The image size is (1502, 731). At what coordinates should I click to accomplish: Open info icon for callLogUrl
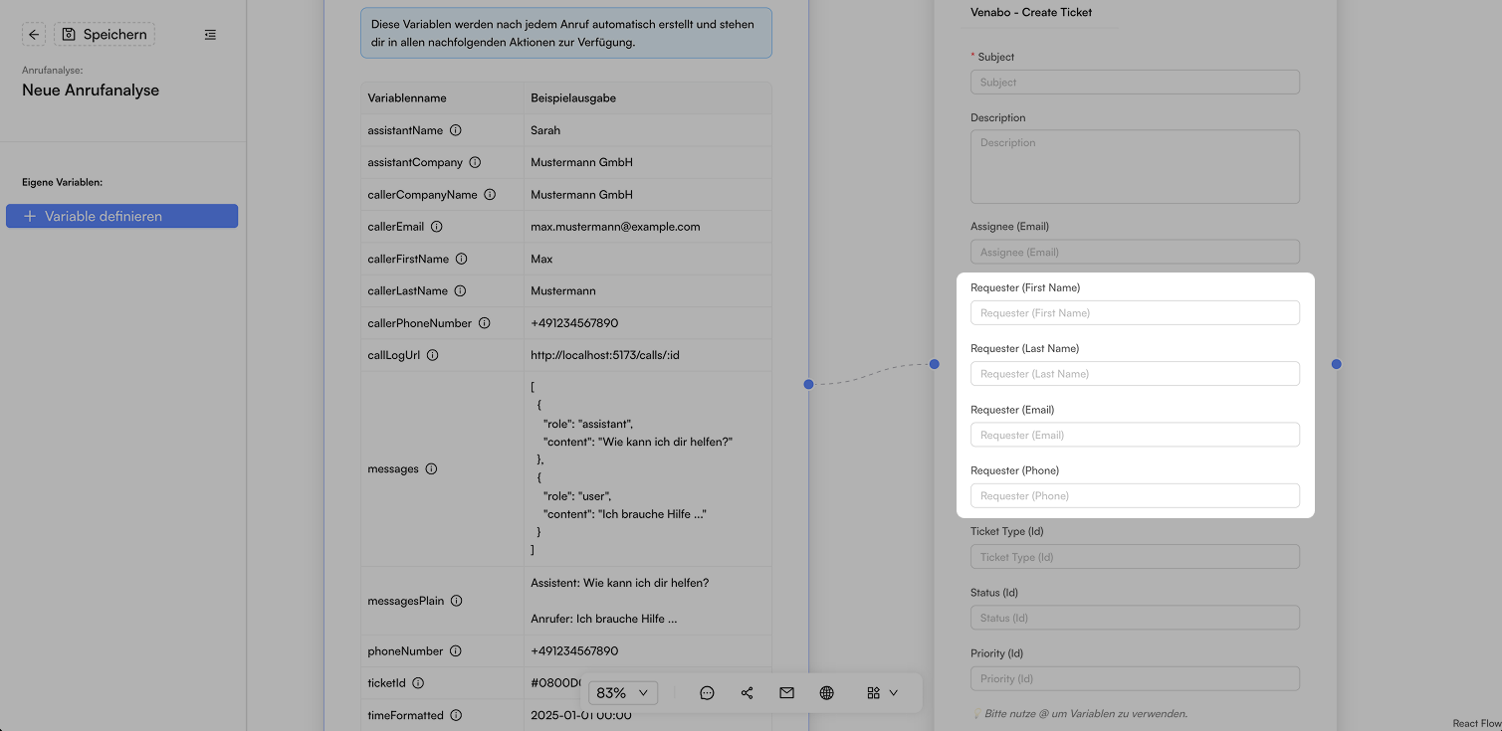point(432,355)
